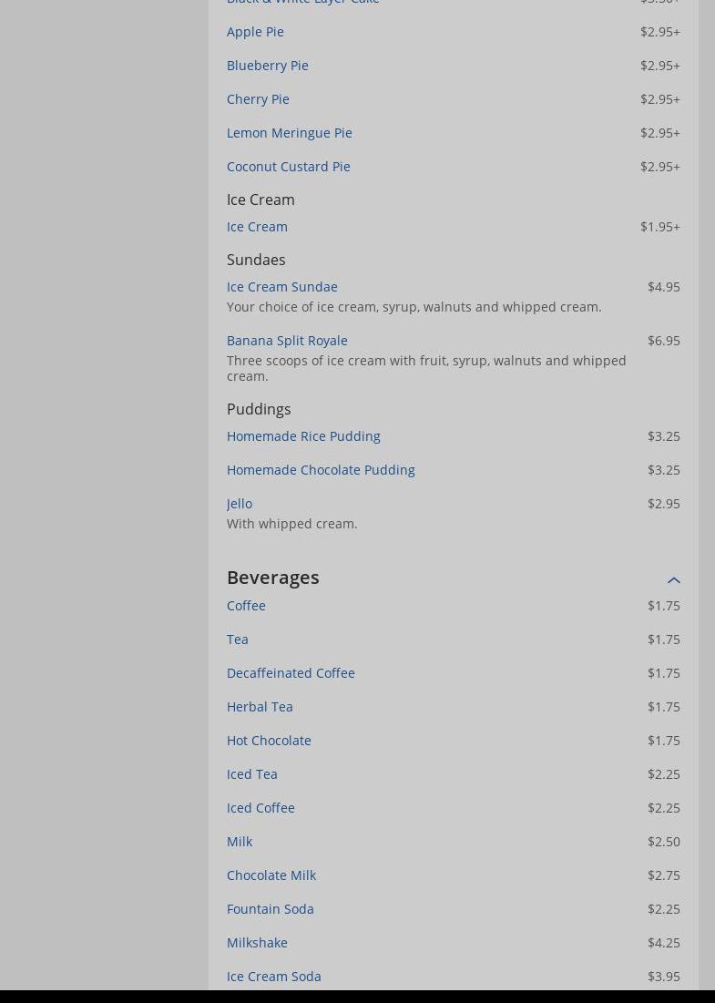The width and height of the screenshot is (715, 1003).
Task: Select Coffee under Beverages
Action: click(246, 606)
